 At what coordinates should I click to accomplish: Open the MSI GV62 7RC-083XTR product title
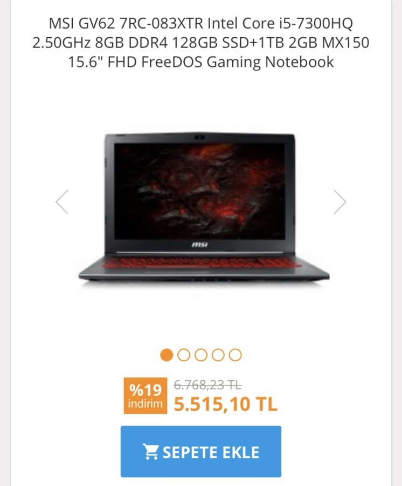(x=201, y=43)
